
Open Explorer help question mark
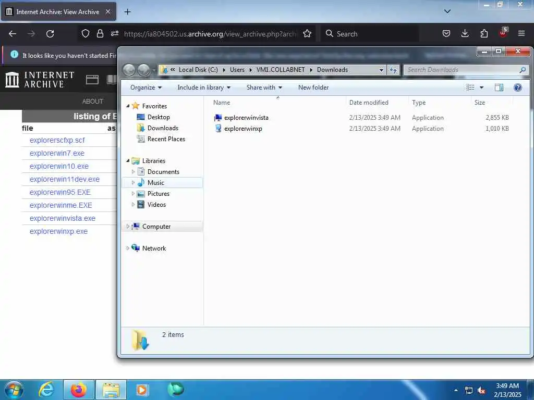tap(518, 87)
